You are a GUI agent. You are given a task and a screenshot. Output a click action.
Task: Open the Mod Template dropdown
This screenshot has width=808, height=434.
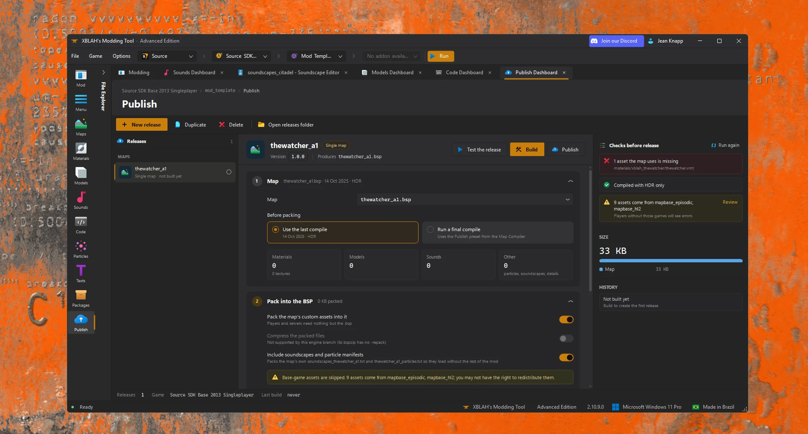click(x=317, y=56)
